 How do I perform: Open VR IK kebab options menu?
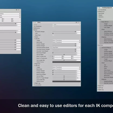[x=80, y=22]
